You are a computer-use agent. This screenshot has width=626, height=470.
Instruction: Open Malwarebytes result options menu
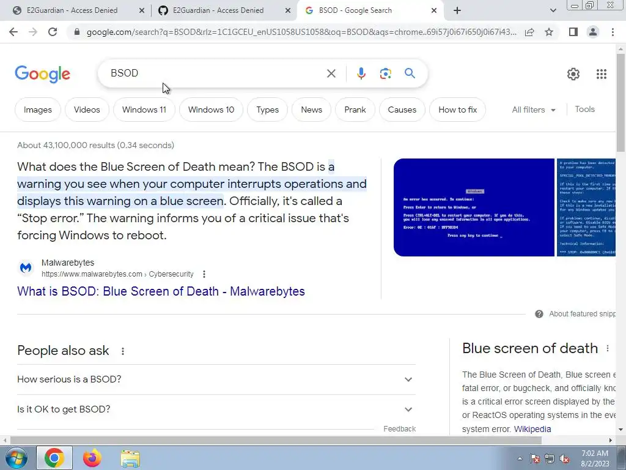tap(204, 274)
